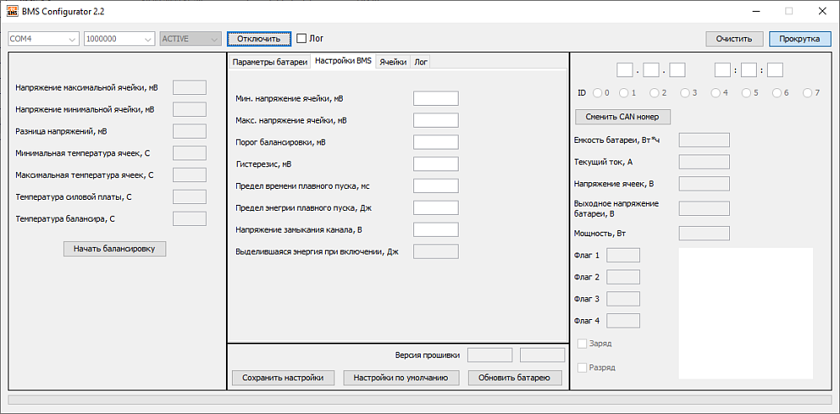
Task: Focus the Порог балансировки input field
Action: coord(435,142)
